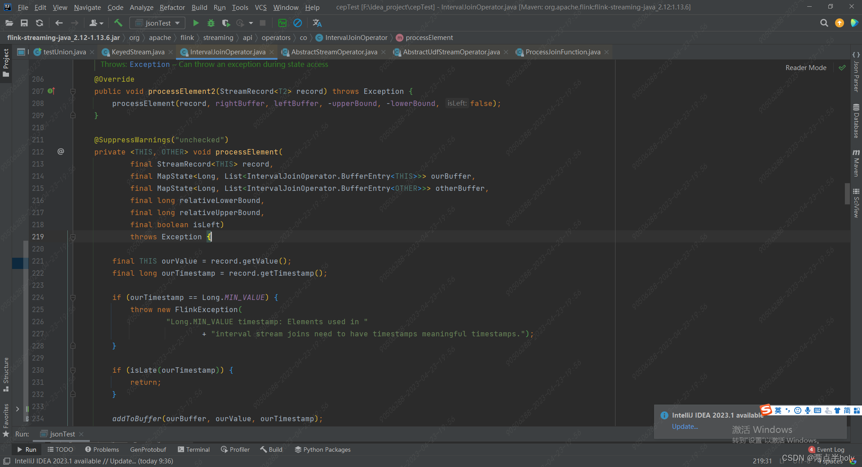This screenshot has height=467, width=862.
Task: Switch to the AbstractStreamOperator.java tab
Action: (x=334, y=52)
